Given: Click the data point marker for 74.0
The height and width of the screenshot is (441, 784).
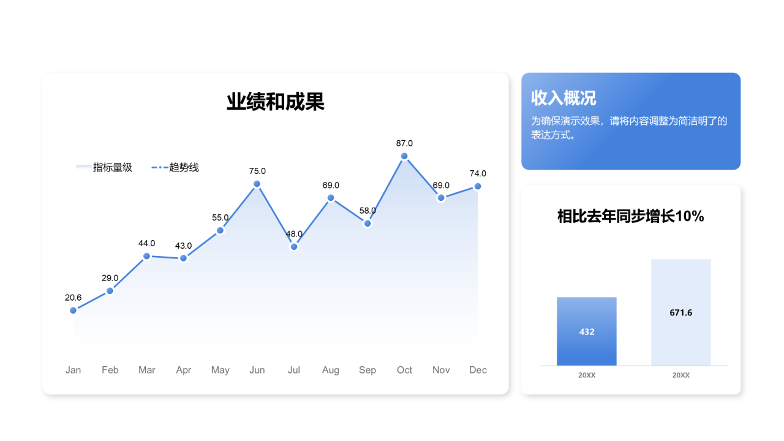Looking at the screenshot, I should 478,186.
